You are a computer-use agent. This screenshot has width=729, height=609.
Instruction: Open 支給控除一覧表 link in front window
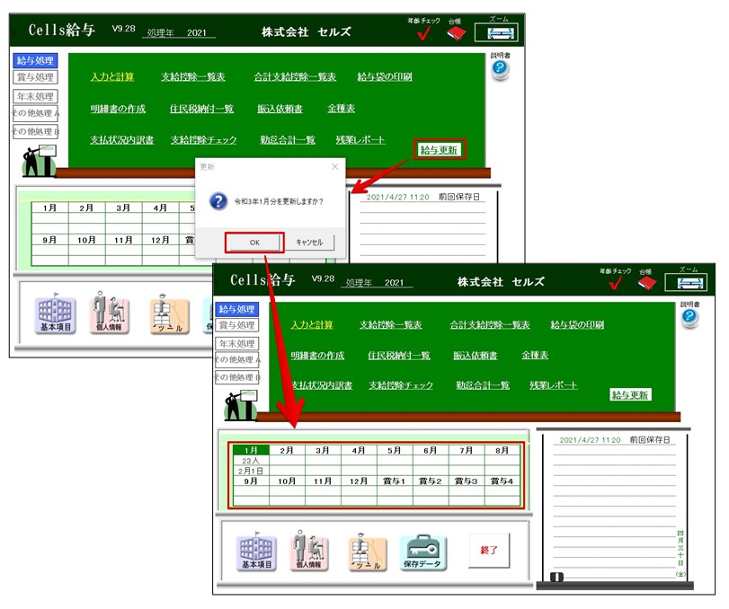tap(390, 324)
